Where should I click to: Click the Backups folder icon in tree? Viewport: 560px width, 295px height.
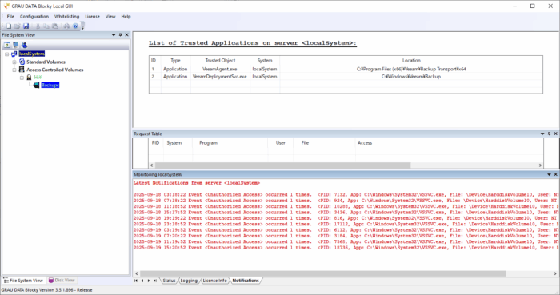(x=36, y=86)
